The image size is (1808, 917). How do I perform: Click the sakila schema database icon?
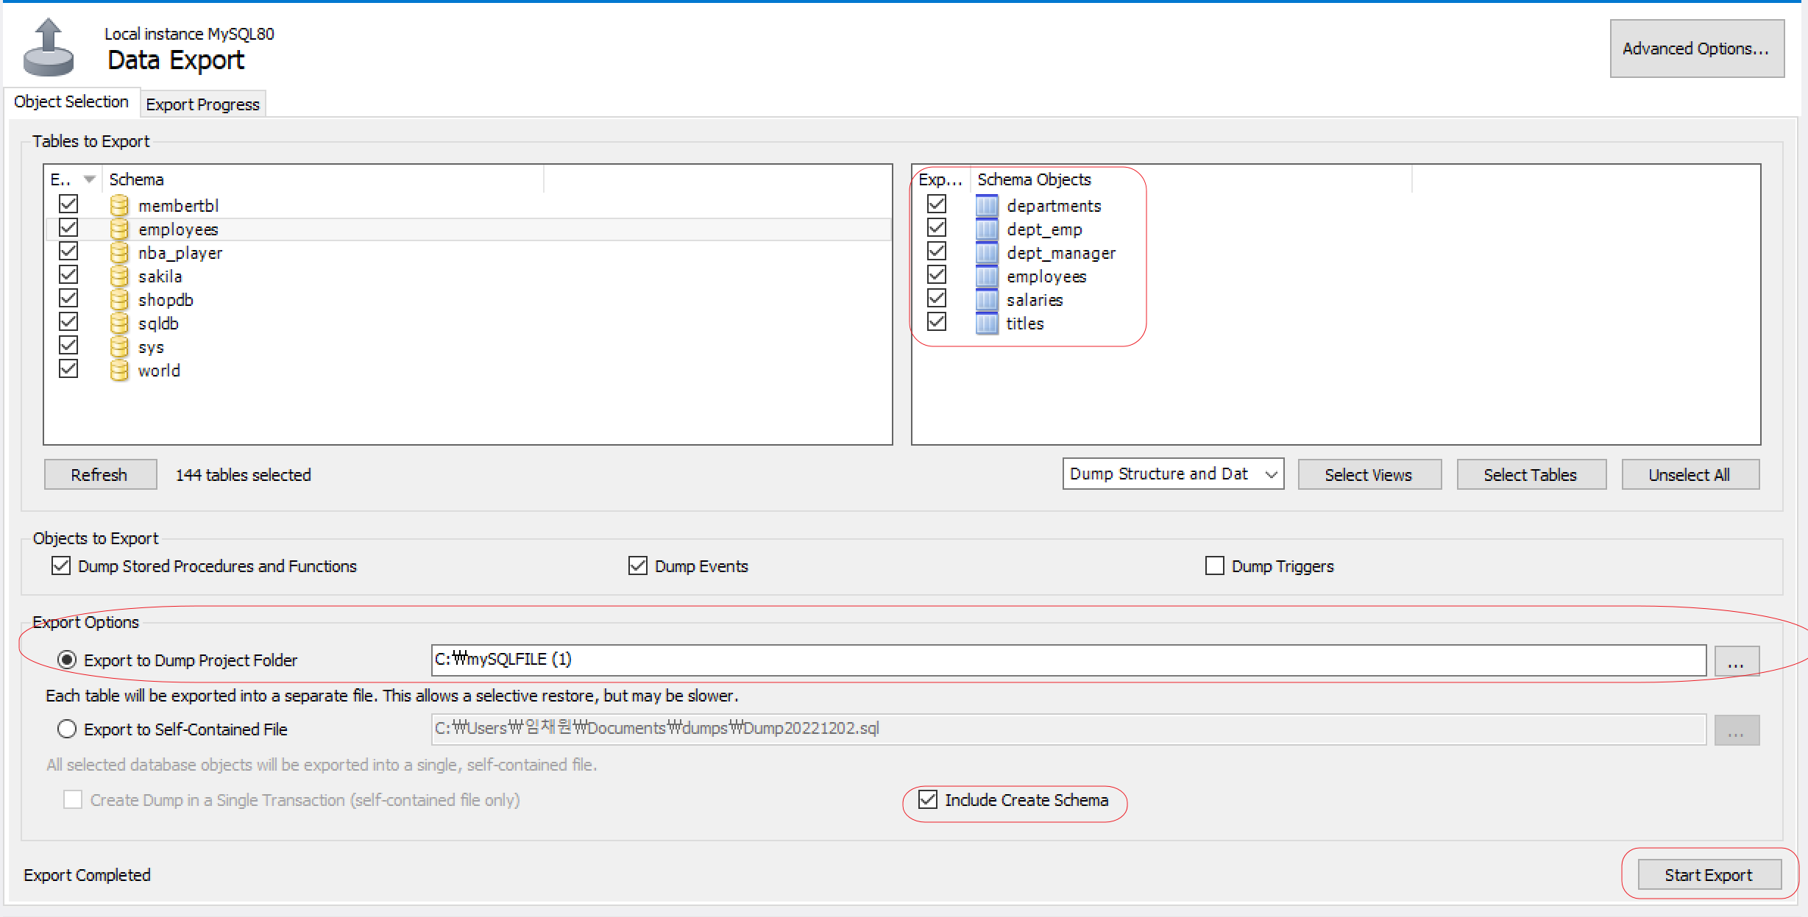click(x=119, y=276)
